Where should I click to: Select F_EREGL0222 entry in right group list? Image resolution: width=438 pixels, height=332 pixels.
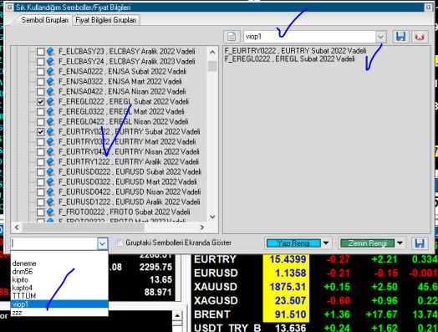click(290, 59)
